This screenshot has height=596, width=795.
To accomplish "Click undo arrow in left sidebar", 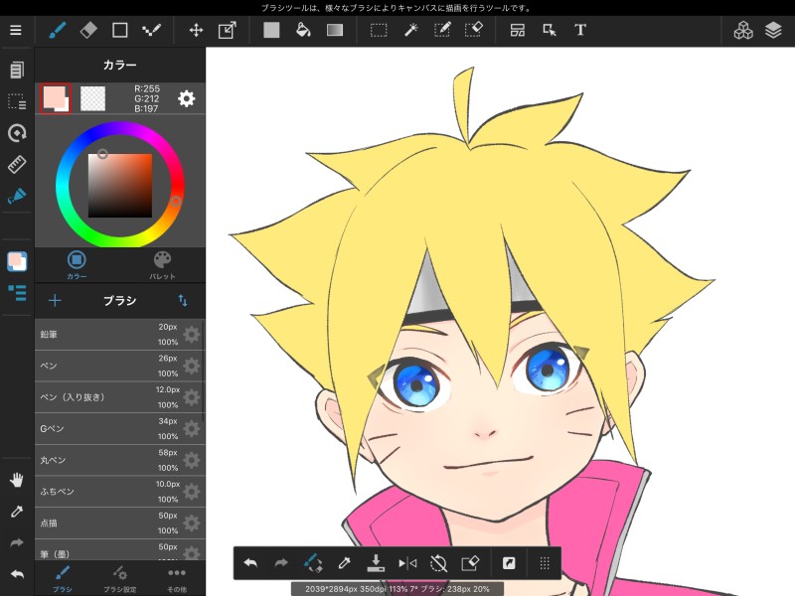I will point(17,574).
